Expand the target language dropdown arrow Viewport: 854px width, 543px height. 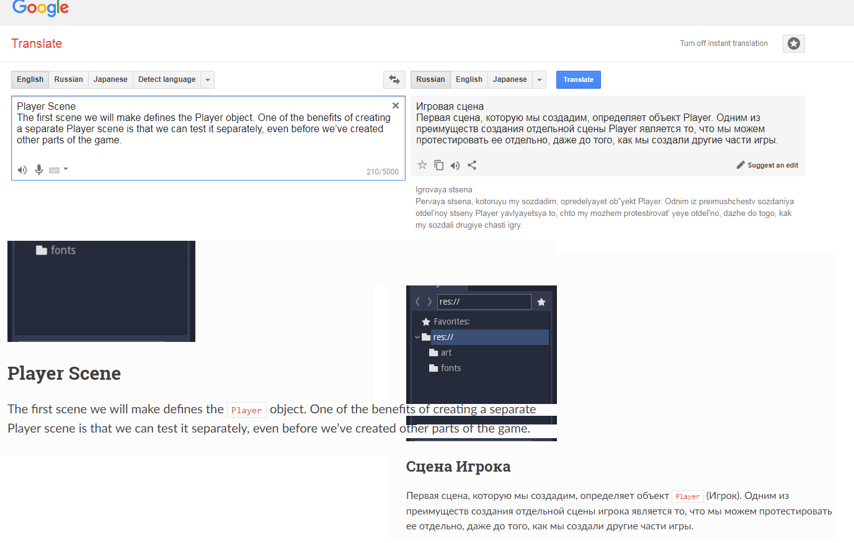[539, 79]
